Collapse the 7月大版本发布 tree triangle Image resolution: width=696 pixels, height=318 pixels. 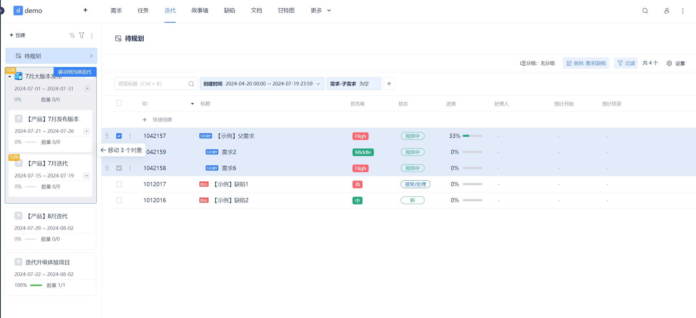10,77
